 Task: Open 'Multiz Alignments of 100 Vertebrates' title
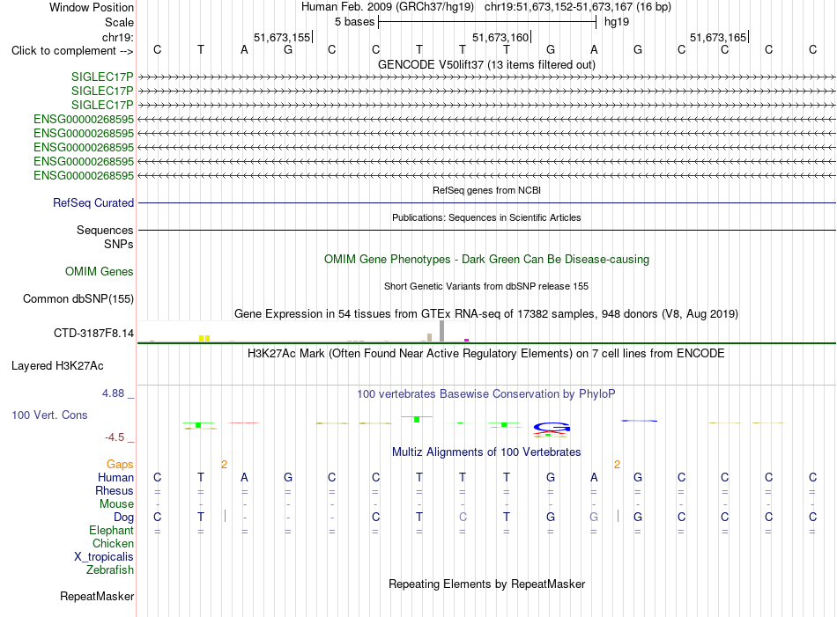(x=486, y=452)
